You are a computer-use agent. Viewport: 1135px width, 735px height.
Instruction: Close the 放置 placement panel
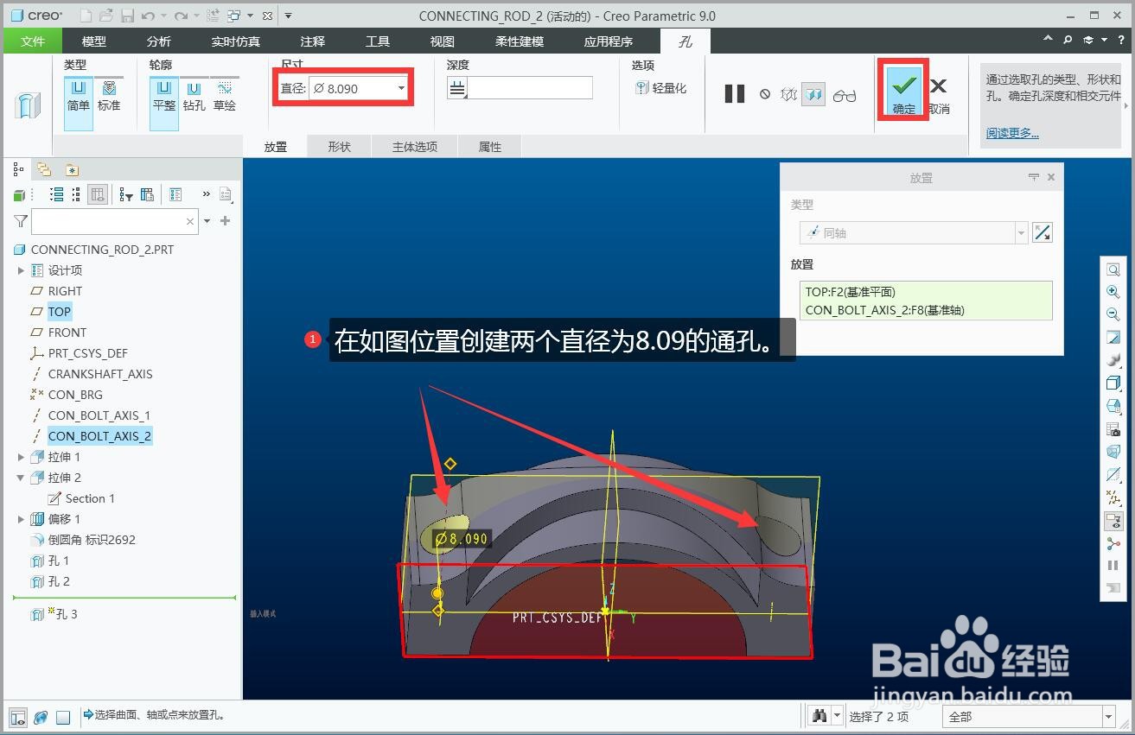coord(1051,177)
